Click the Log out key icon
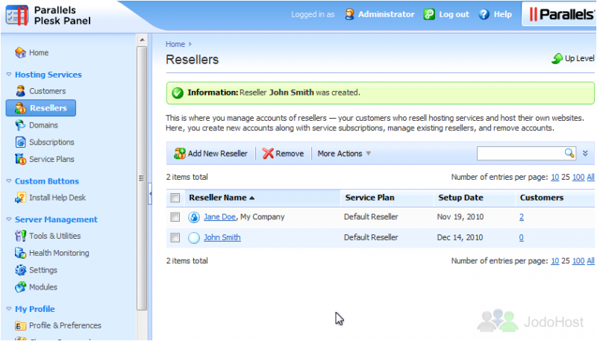 coord(429,14)
